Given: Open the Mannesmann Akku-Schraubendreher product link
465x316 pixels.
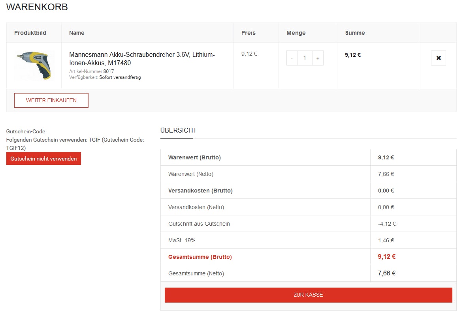Looking at the screenshot, I should tap(142, 59).
